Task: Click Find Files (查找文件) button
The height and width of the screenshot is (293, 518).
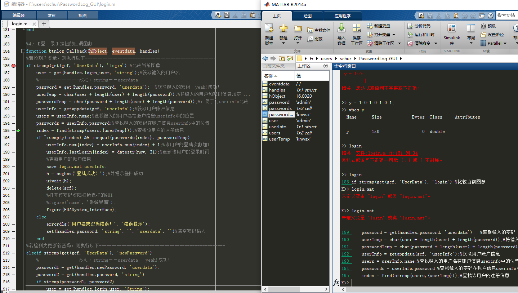Action: coord(319,30)
